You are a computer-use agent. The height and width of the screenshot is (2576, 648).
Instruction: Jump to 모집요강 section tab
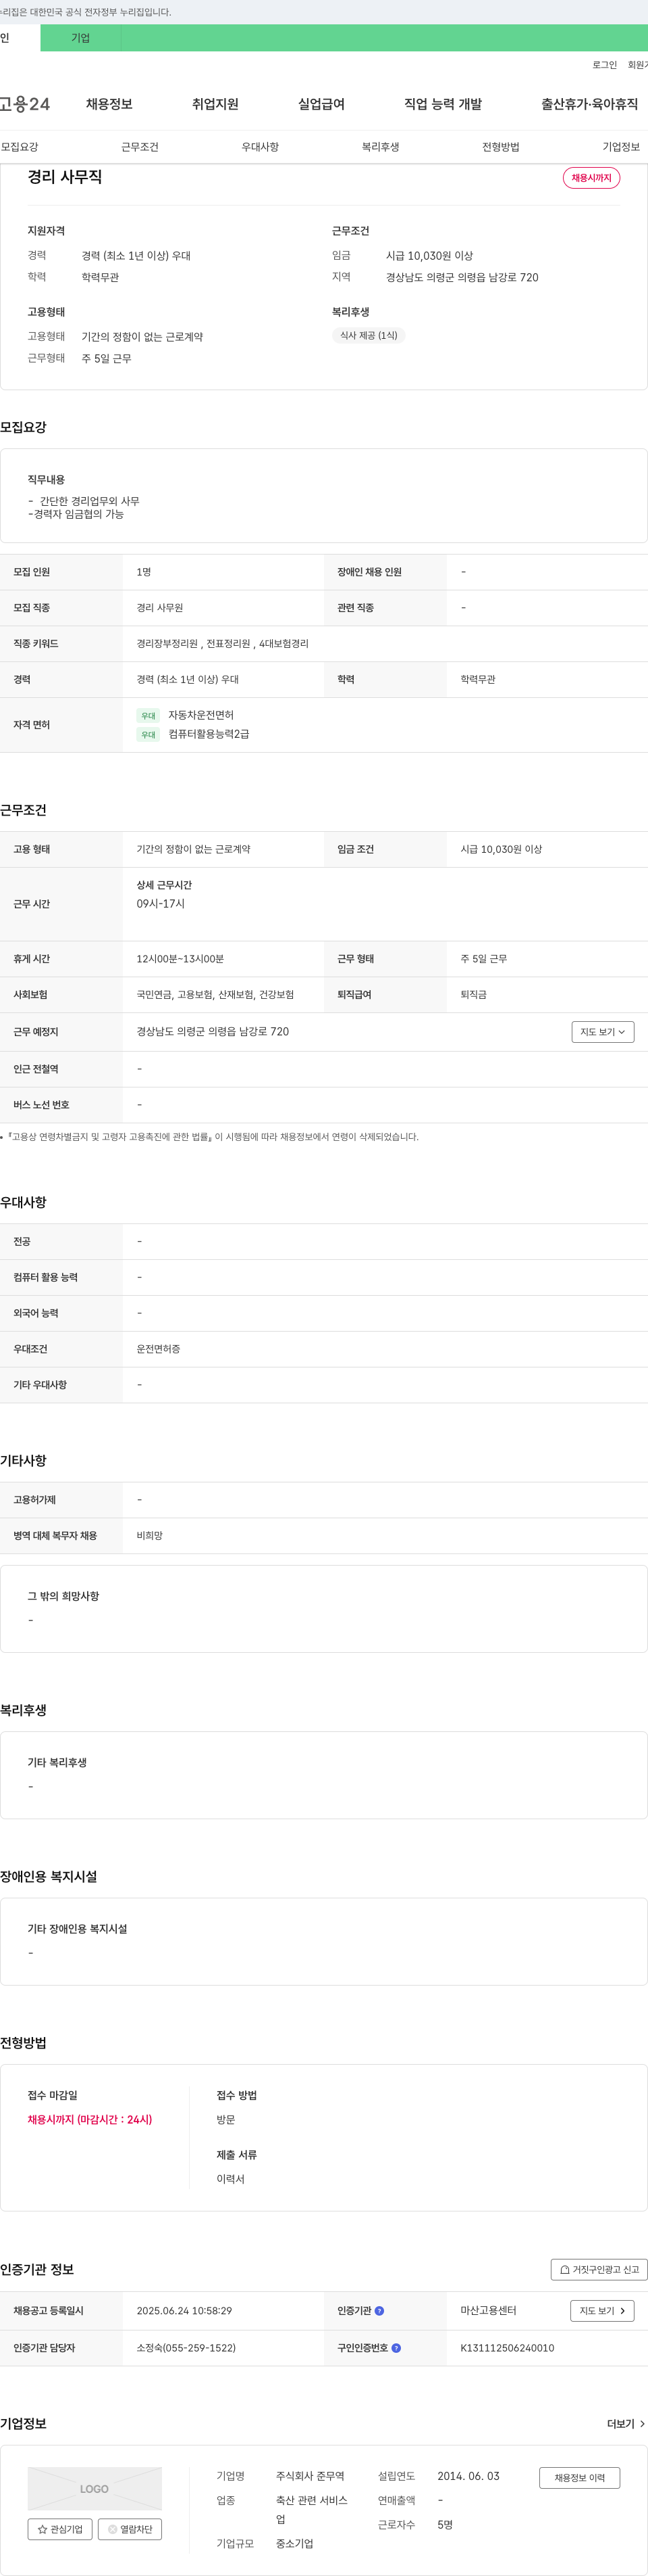click(x=20, y=147)
